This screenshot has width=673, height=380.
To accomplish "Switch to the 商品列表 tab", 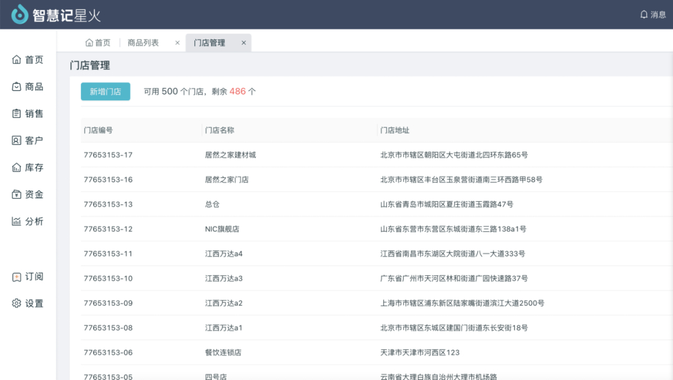I will coord(143,43).
